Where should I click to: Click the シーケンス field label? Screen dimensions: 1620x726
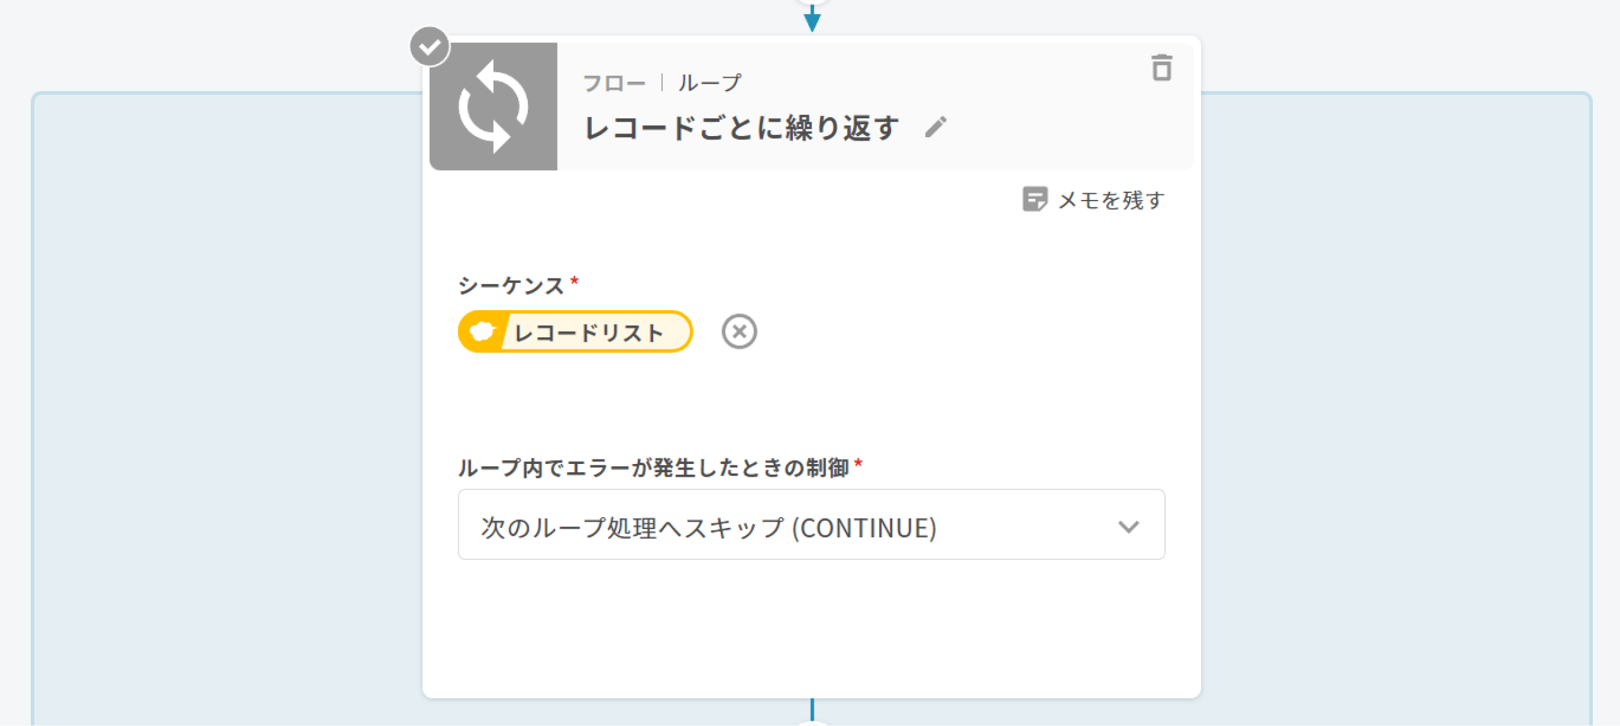point(511,285)
